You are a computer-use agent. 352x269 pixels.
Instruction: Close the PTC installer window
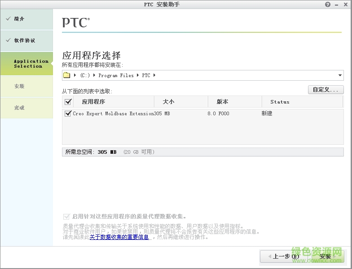(346, 4)
